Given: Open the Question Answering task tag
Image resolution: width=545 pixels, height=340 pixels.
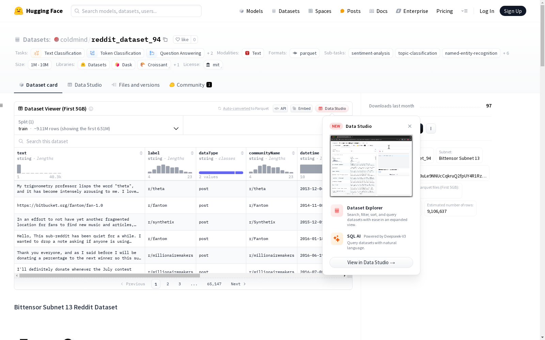Looking at the screenshot, I should 175,53.
